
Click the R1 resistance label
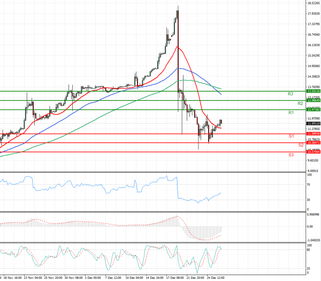291,112
